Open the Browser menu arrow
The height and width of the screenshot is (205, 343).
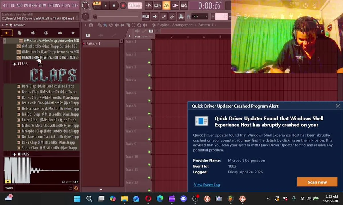[3, 25]
